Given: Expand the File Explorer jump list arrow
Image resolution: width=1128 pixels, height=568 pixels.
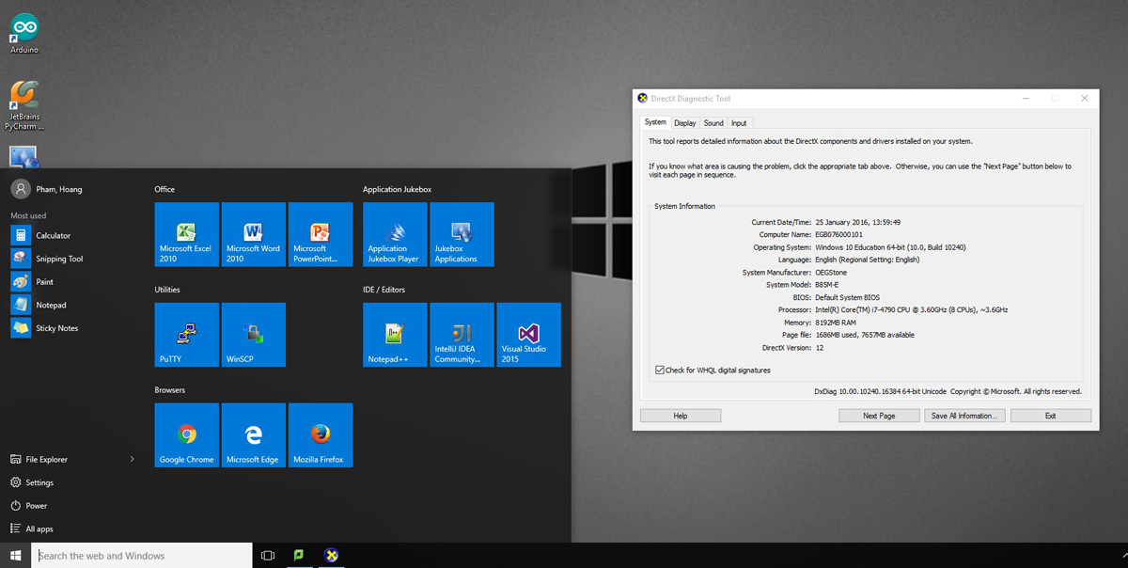Looking at the screenshot, I should tap(132, 460).
